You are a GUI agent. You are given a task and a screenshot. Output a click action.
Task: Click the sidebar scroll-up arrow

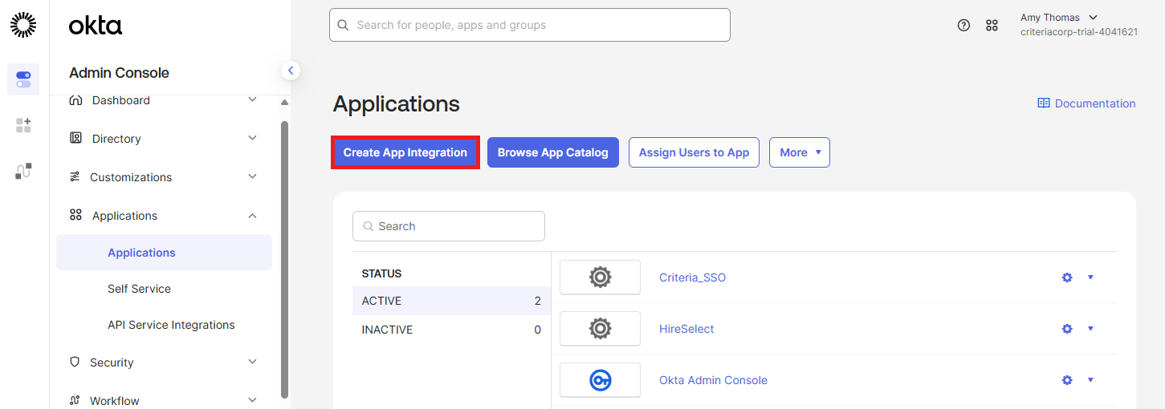point(284,103)
